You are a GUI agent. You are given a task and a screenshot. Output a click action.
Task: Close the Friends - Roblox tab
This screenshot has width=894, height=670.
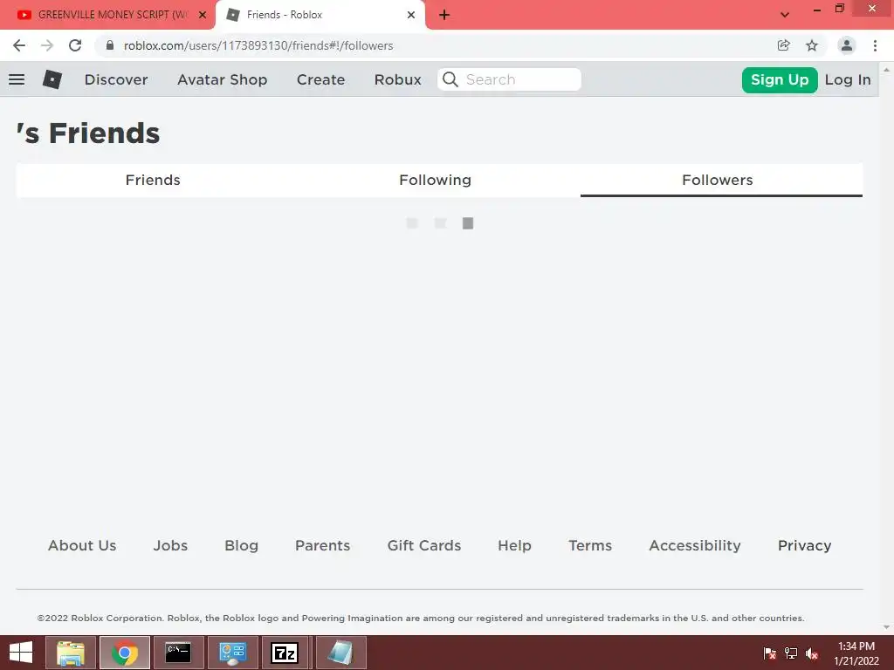click(411, 15)
